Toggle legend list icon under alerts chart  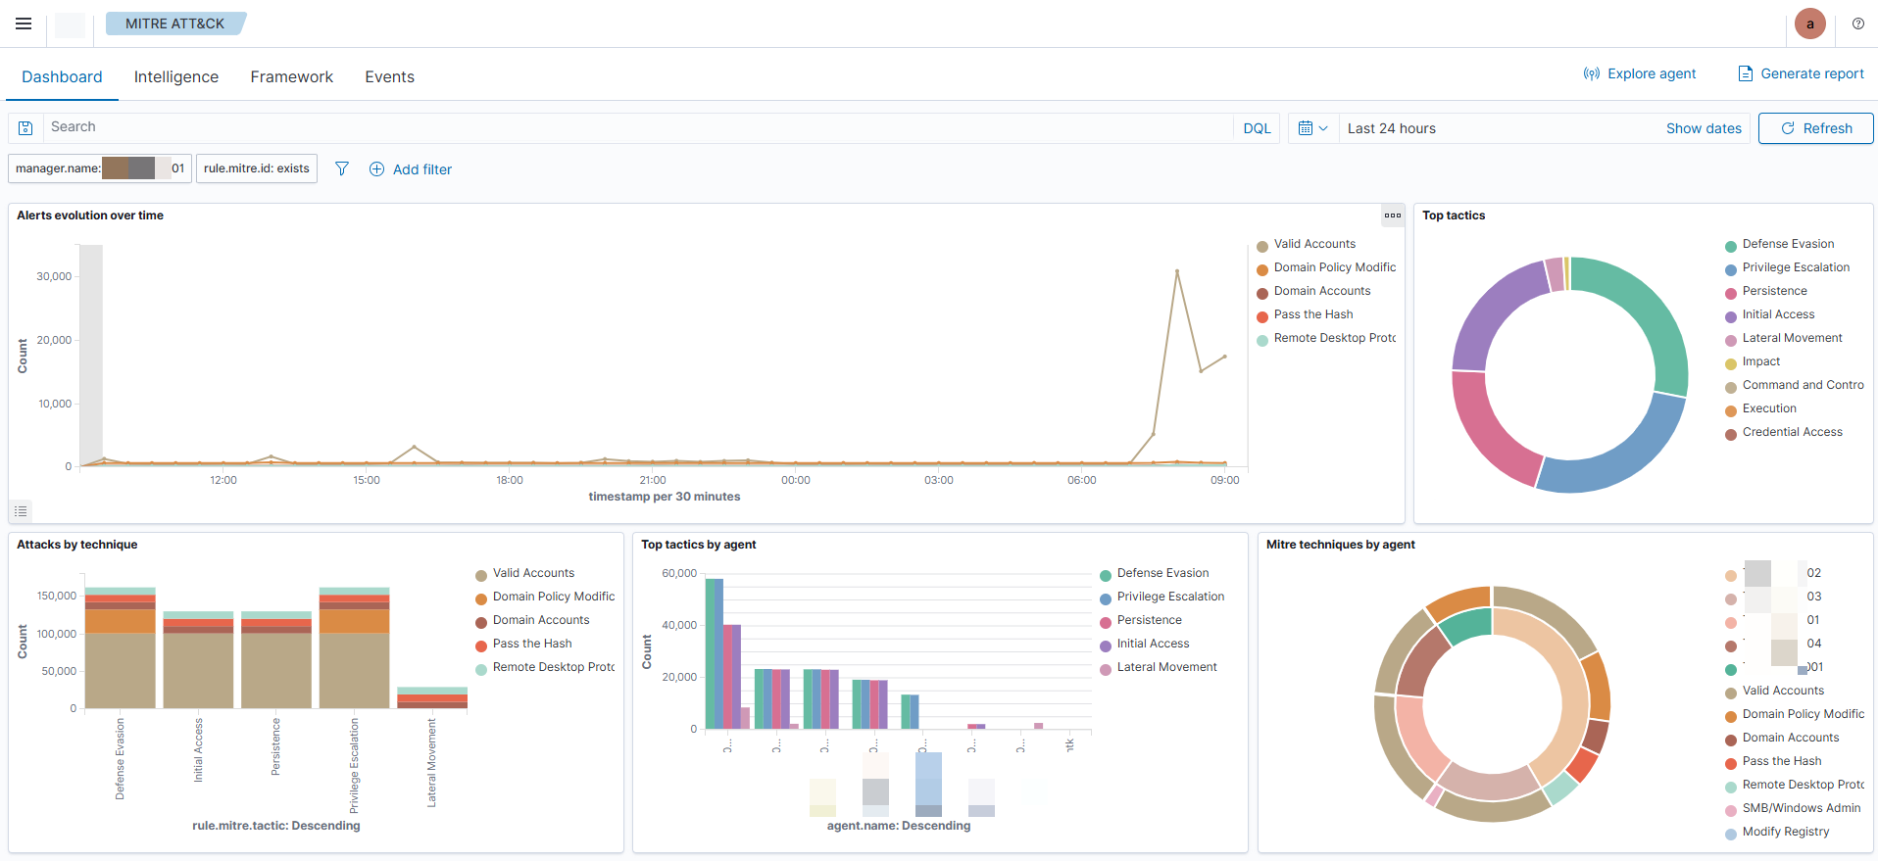[21, 511]
